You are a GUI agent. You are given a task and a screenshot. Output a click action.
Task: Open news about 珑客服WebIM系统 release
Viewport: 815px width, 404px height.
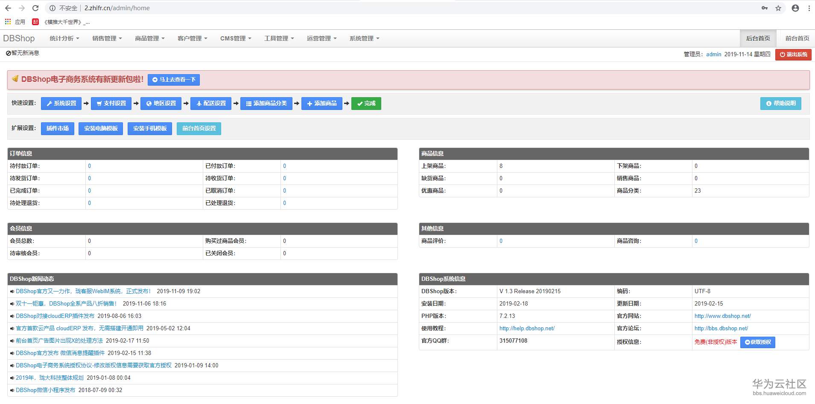[84, 291]
